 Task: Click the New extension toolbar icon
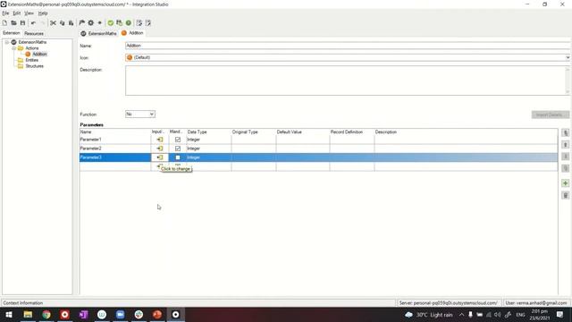pyautogui.click(x=4, y=22)
